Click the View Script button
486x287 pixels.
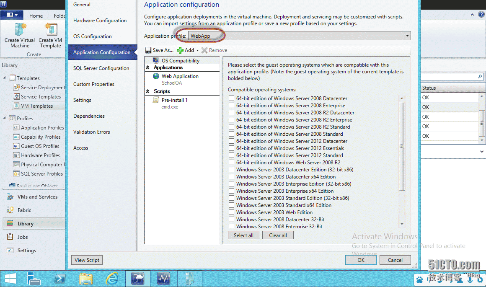click(87, 260)
